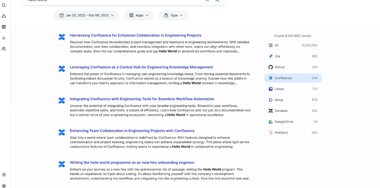Open "Writing the hello world programme" result
380x188 pixels.
coord(132,163)
